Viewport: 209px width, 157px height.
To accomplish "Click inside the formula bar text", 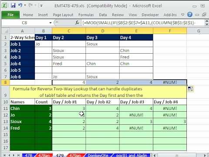I will click(x=142, y=23).
